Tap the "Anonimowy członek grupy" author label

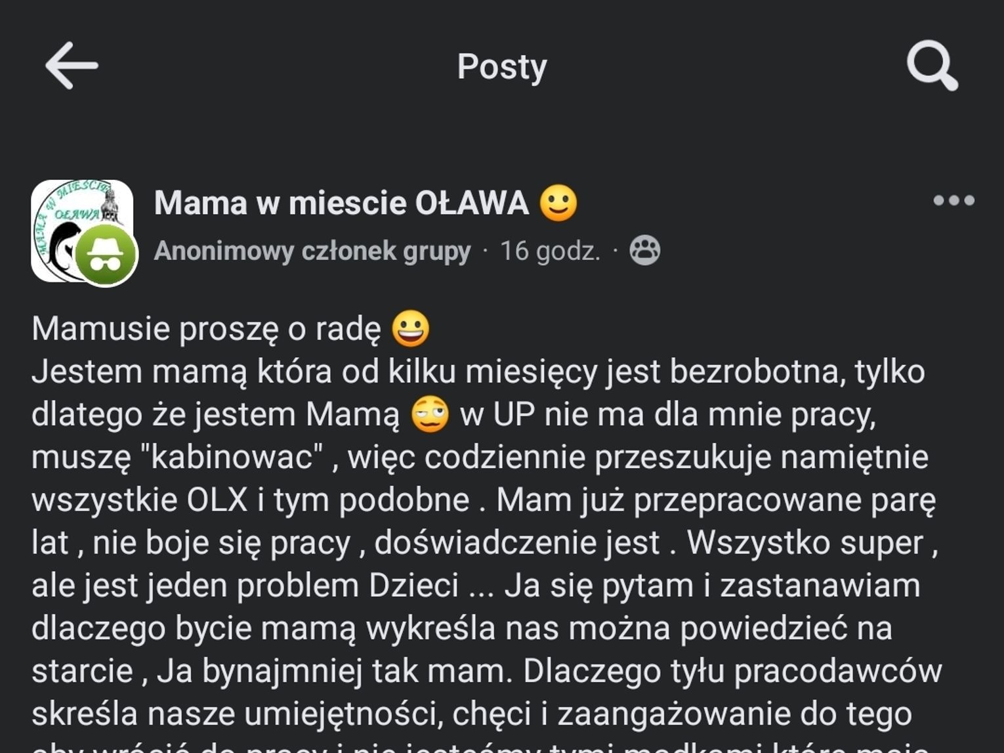pyautogui.click(x=312, y=251)
